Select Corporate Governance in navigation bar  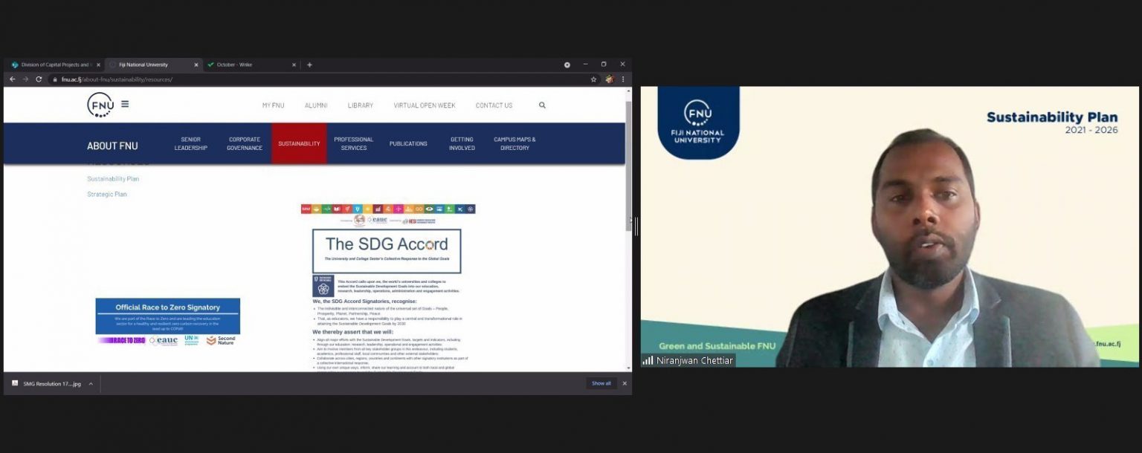245,143
